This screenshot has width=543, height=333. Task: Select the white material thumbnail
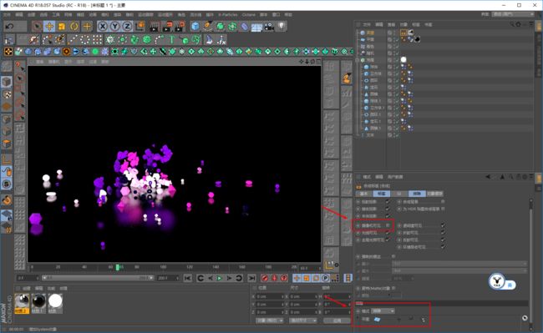[55, 301]
